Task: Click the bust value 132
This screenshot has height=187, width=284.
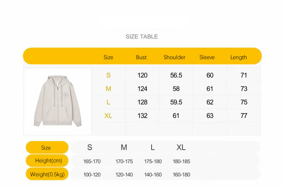Action: [142, 116]
